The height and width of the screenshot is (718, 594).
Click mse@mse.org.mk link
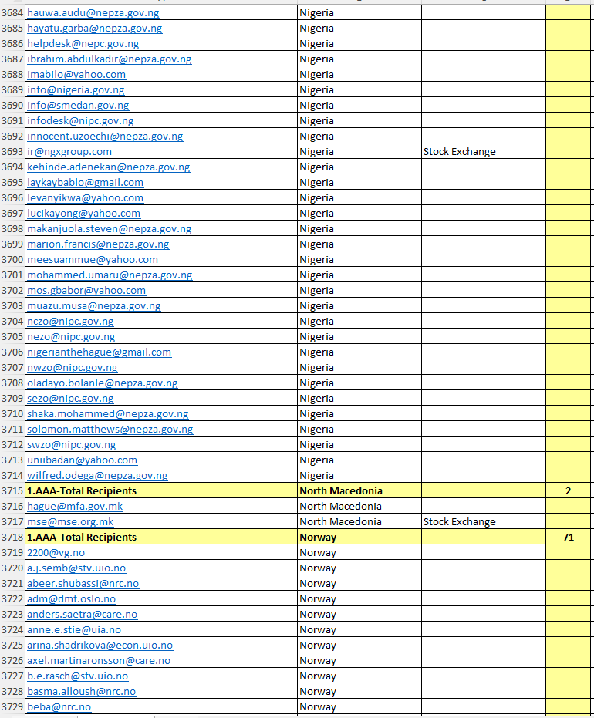click(70, 521)
